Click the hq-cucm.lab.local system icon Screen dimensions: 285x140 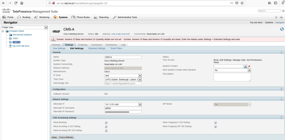(11, 46)
